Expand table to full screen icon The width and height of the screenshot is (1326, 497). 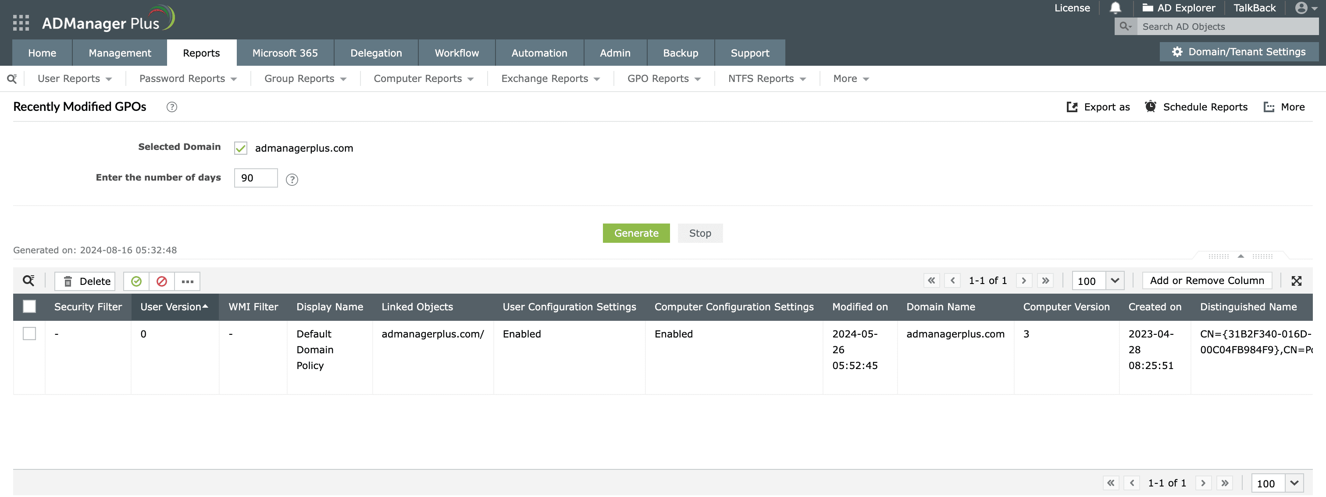point(1296,280)
